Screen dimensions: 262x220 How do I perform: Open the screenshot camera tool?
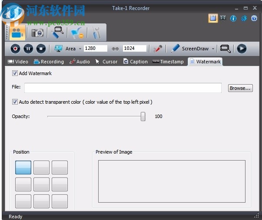click(37, 33)
